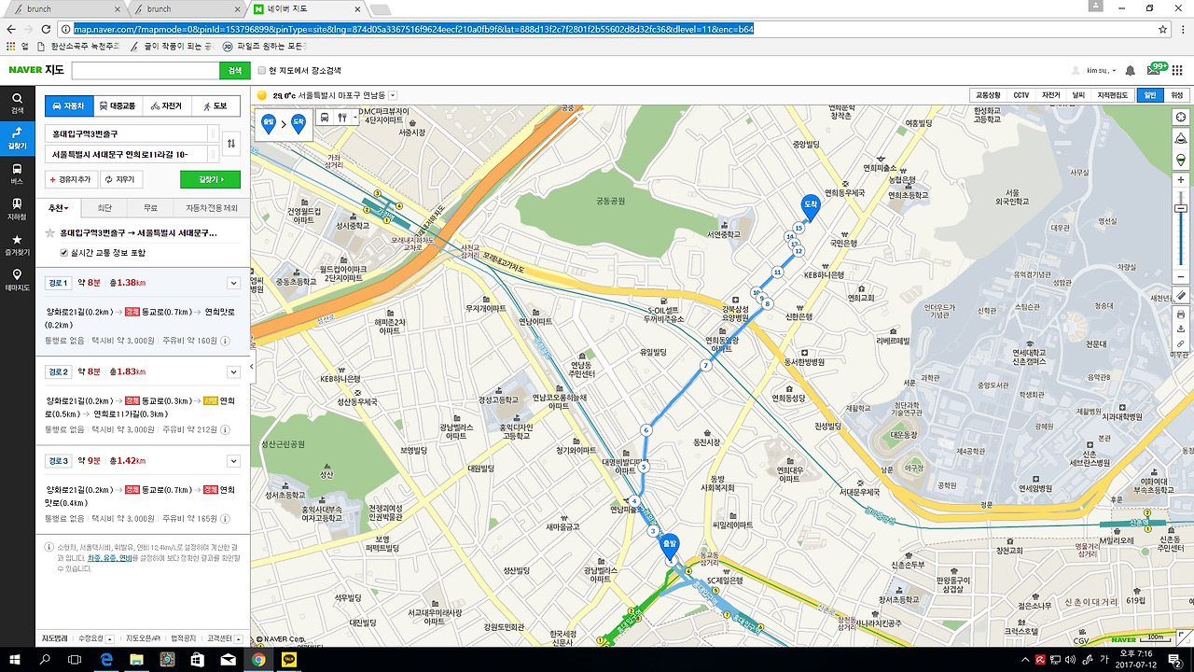Bookmark this page with the star icon
This screenshot has height=672, width=1194.
pyautogui.click(x=1163, y=29)
